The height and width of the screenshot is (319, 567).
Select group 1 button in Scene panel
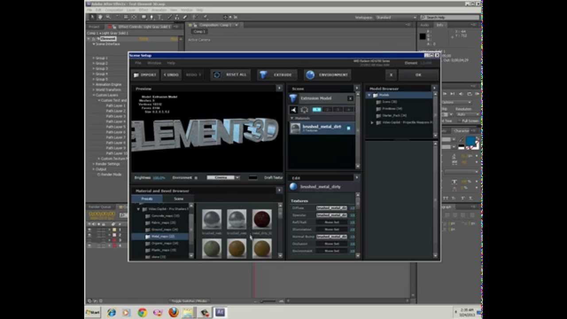tap(317, 109)
